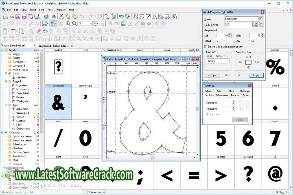The image size is (293, 195).
Task: Click the pink Eraser icon
Action: pyautogui.click(x=39, y=31)
